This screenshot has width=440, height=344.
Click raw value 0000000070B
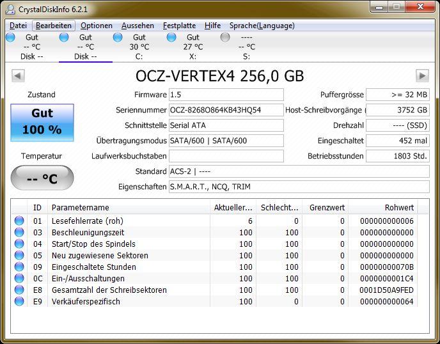(x=386, y=267)
